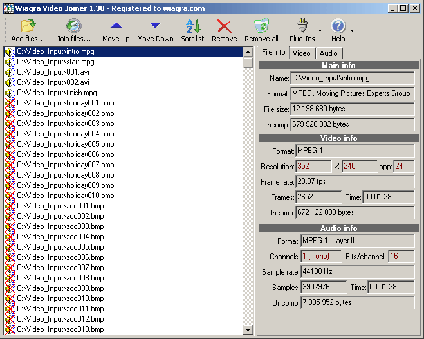Click the Sample rate field 44100 Hz
The width and height of the screenshot is (424, 339).
pos(358,271)
